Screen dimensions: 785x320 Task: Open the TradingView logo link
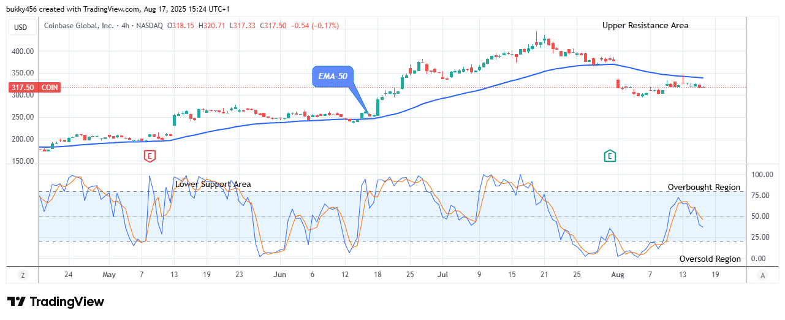point(56,302)
